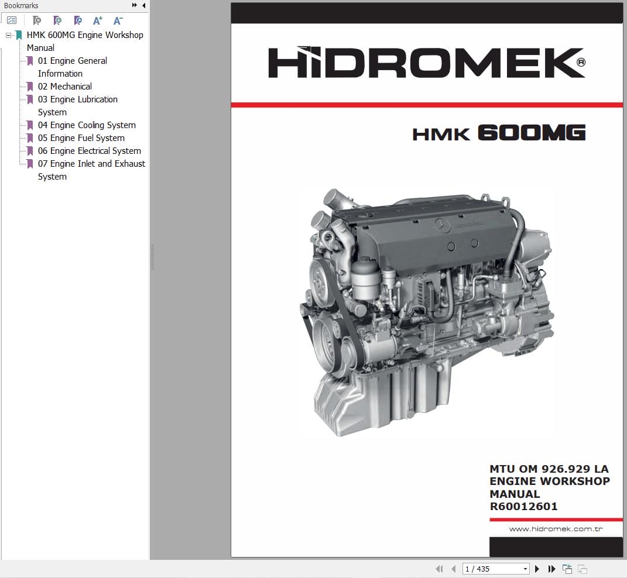Screen dimensions: 627x578
Task: Go to the next page
Action: click(537, 569)
